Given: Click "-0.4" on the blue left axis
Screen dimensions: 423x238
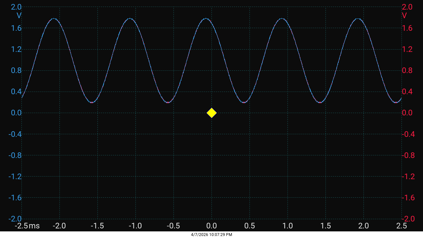Looking at the screenshot, I should pyautogui.click(x=15, y=134).
